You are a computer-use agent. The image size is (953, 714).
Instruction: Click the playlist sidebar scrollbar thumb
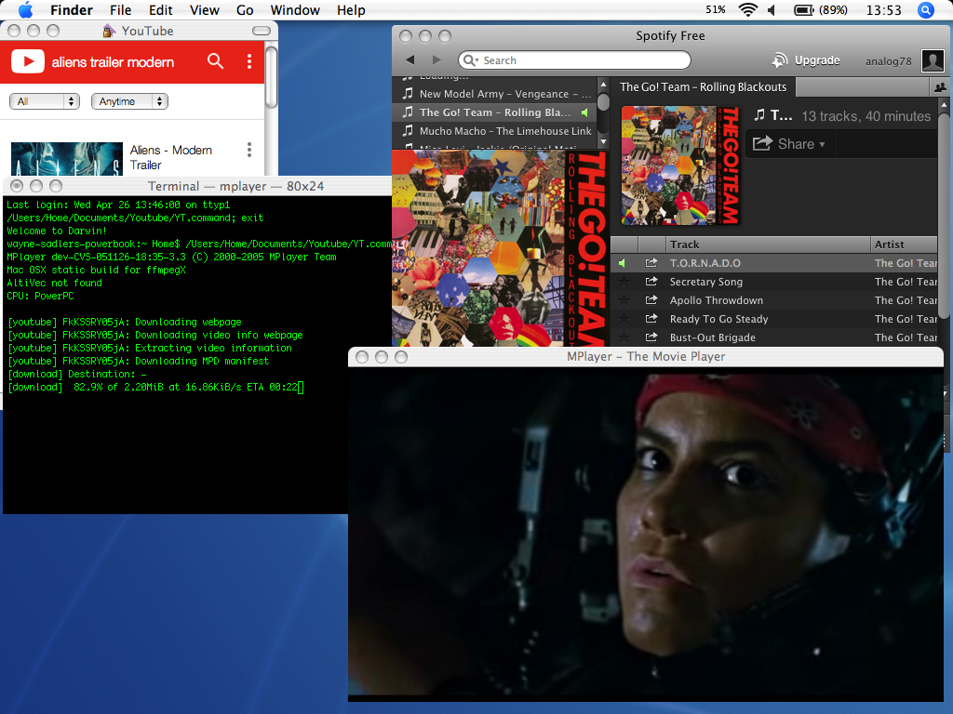click(x=603, y=100)
